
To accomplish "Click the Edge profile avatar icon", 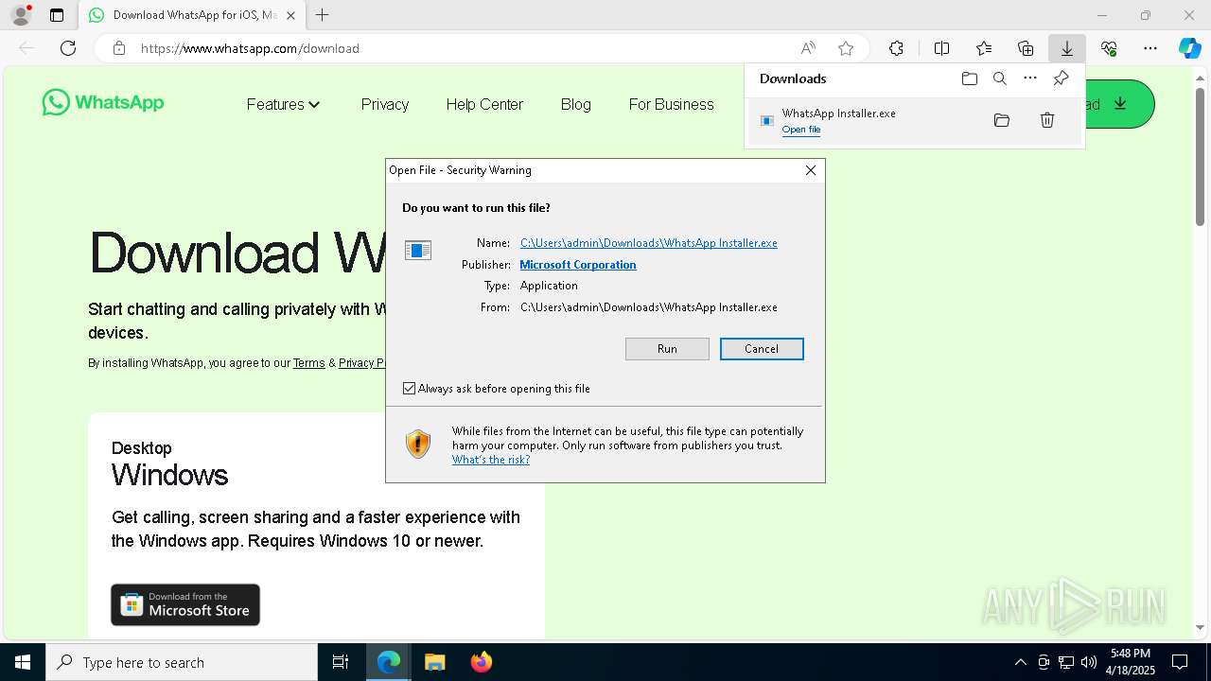I will point(21,15).
